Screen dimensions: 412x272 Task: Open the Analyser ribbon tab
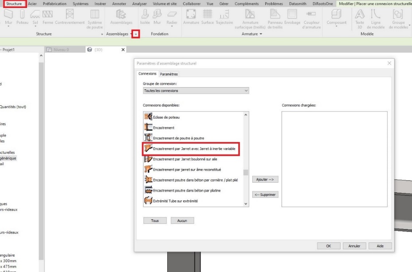[x=140, y=4]
